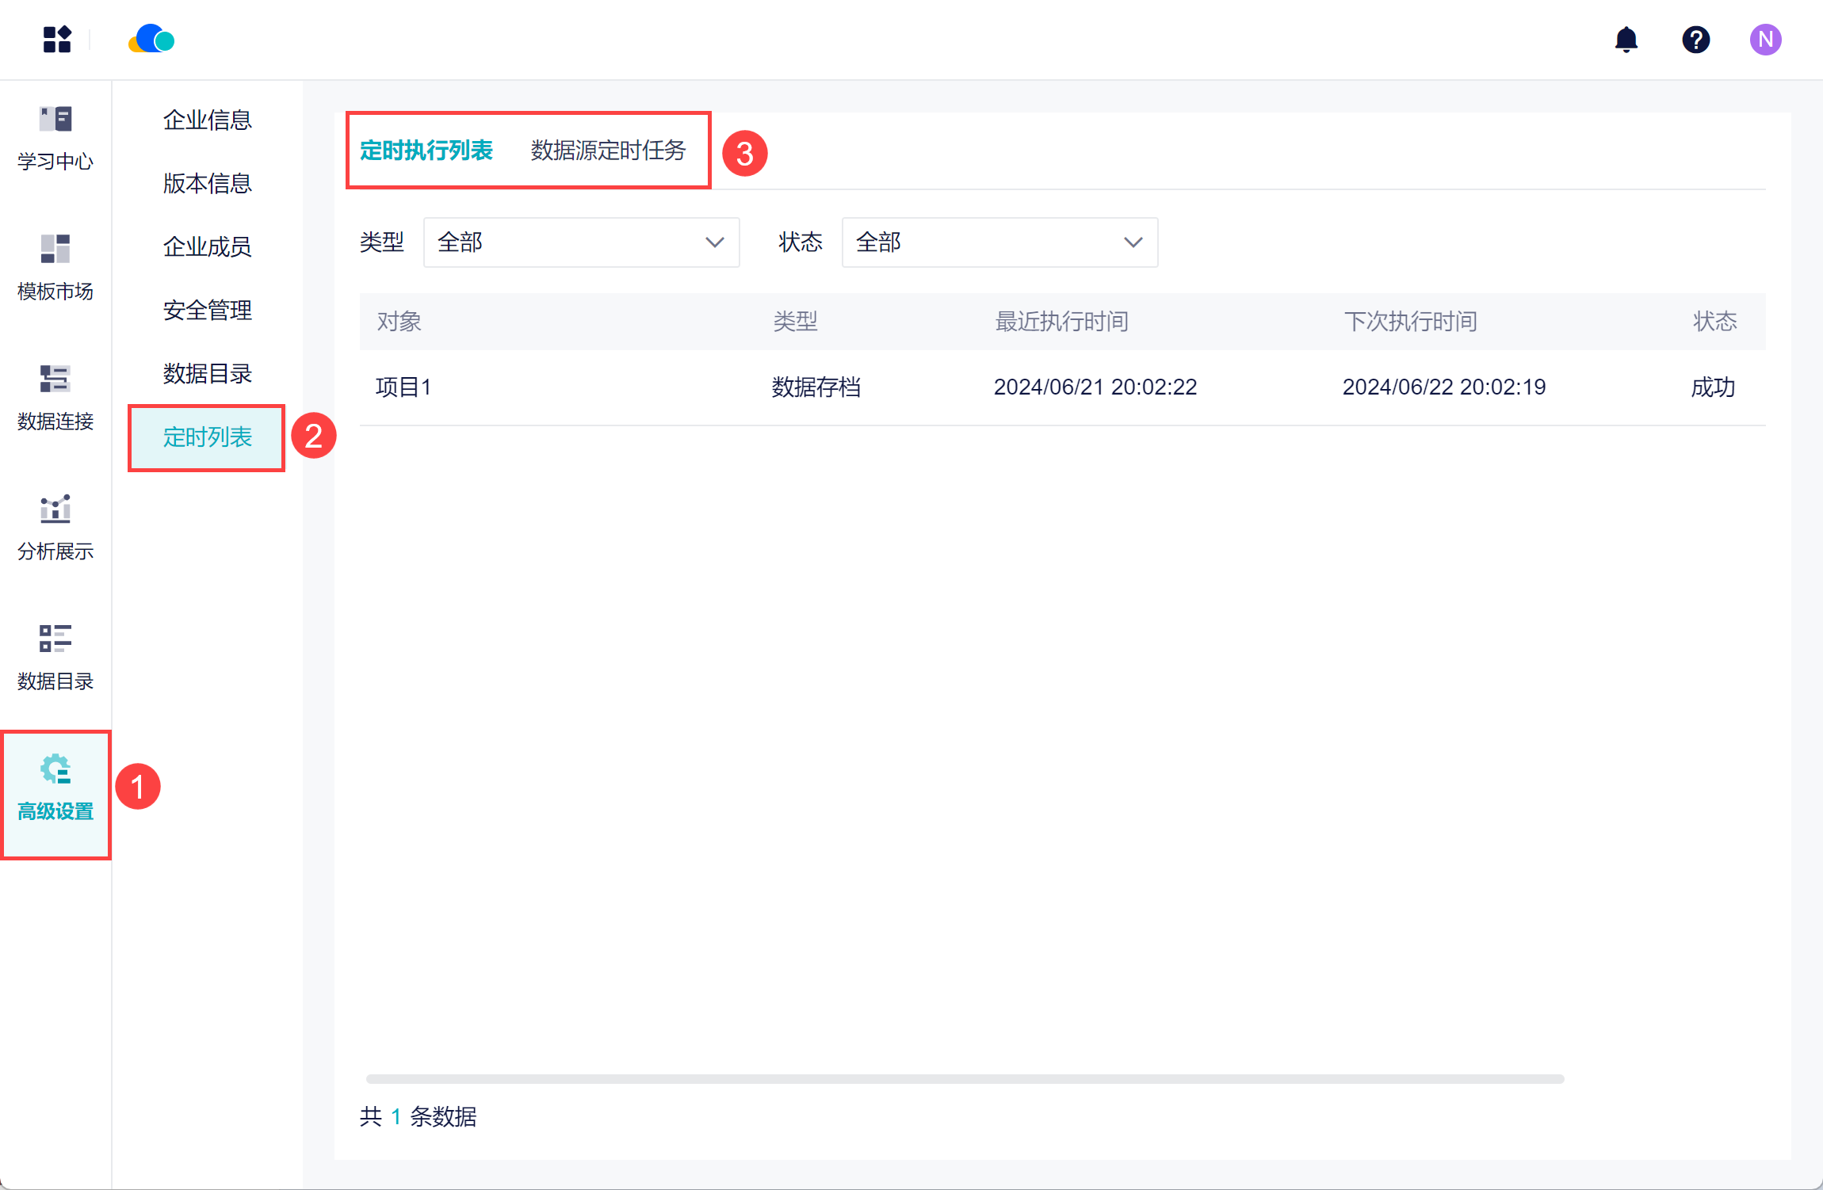Image resolution: width=1823 pixels, height=1190 pixels.
Task: Open 企业成员 menu item
Action: (207, 247)
